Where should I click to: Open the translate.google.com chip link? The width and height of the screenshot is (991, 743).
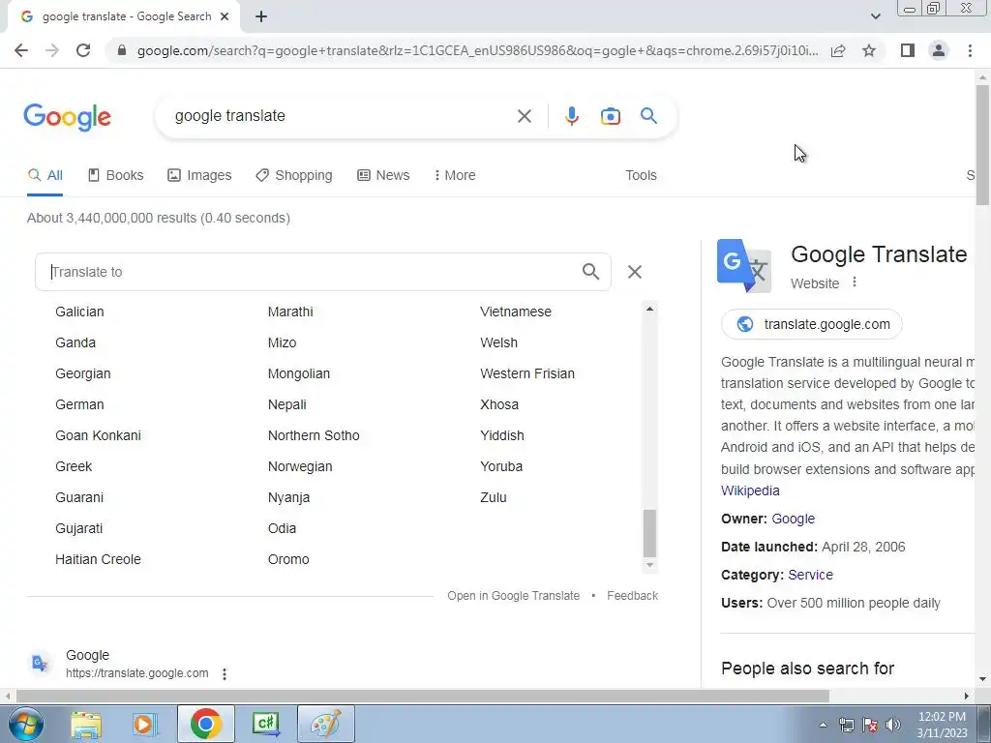coord(812,324)
